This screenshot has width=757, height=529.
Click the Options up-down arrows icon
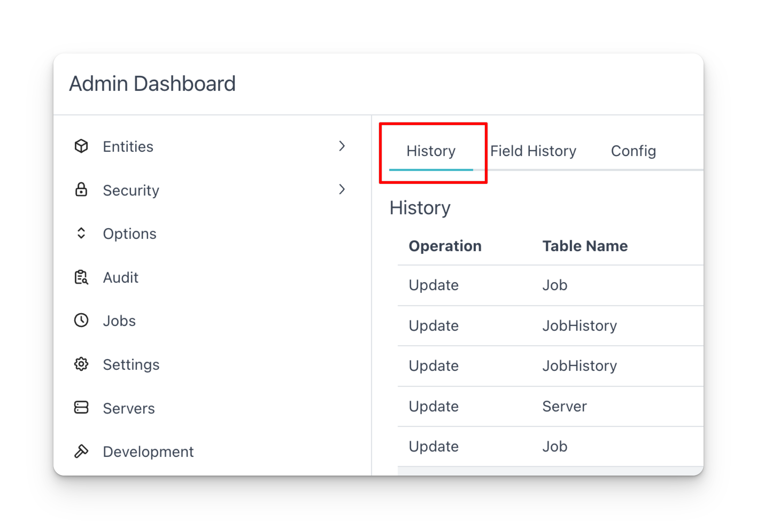point(81,233)
